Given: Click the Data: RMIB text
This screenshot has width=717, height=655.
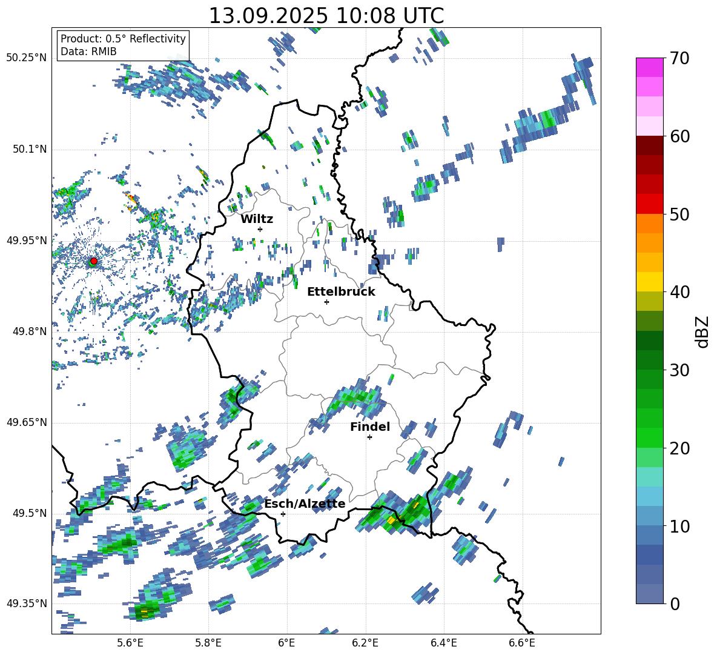Looking at the screenshot, I should 88,52.
